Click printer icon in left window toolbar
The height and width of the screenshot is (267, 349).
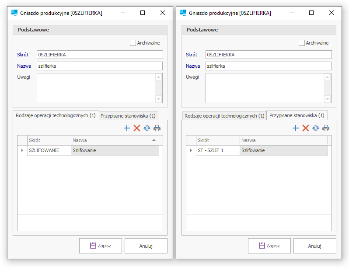157,128
